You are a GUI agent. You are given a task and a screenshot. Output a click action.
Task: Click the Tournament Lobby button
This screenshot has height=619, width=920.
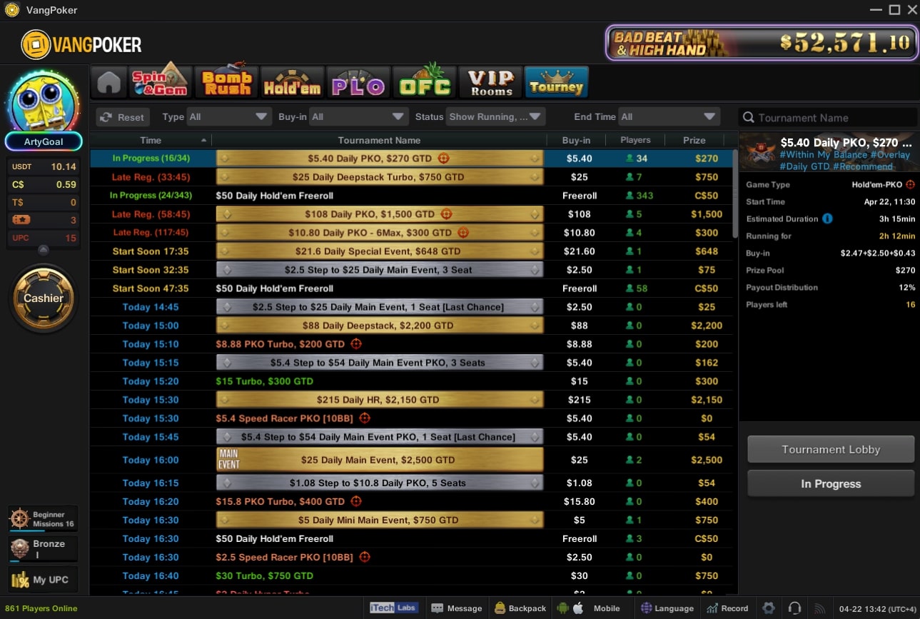[x=830, y=450]
